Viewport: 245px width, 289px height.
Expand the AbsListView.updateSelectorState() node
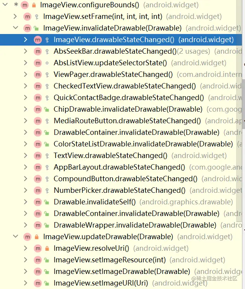26,63
